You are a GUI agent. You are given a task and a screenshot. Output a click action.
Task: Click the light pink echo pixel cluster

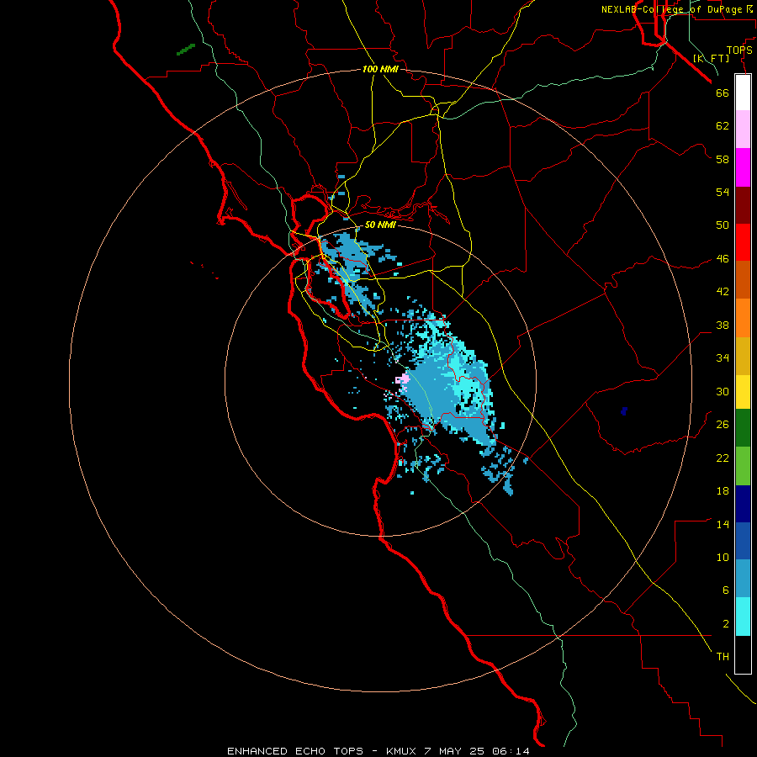(403, 379)
